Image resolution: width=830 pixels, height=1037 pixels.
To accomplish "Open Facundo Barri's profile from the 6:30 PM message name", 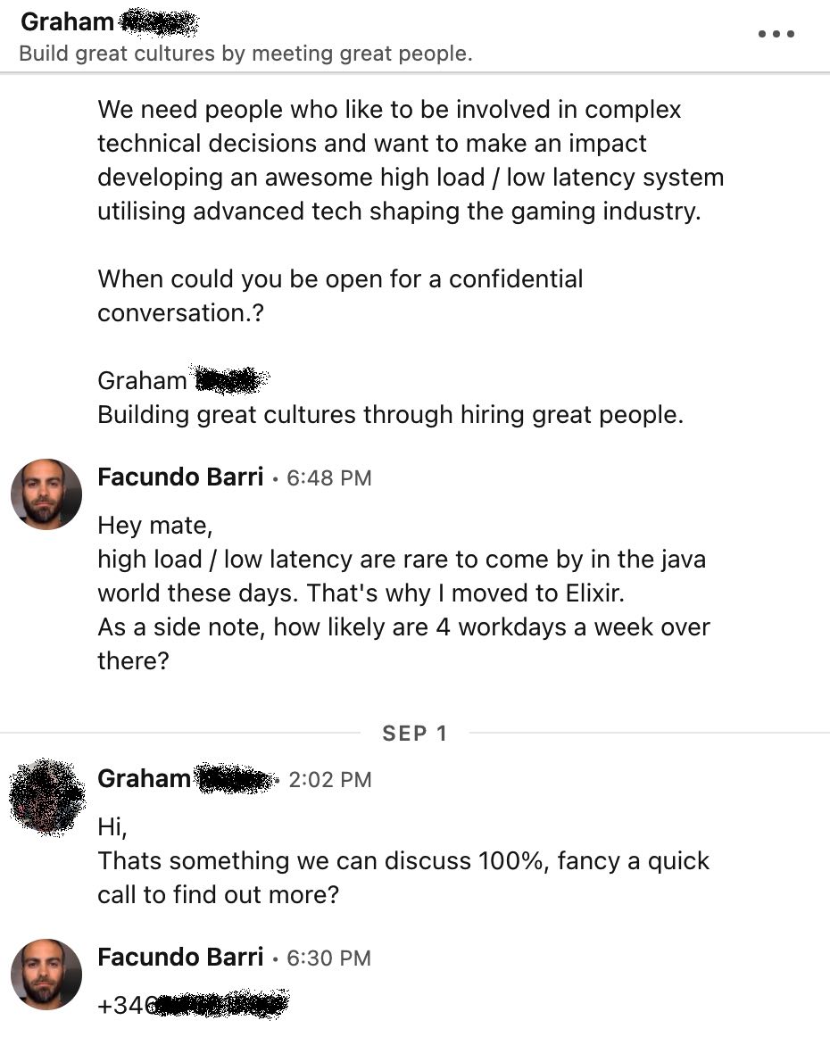I will point(180,958).
